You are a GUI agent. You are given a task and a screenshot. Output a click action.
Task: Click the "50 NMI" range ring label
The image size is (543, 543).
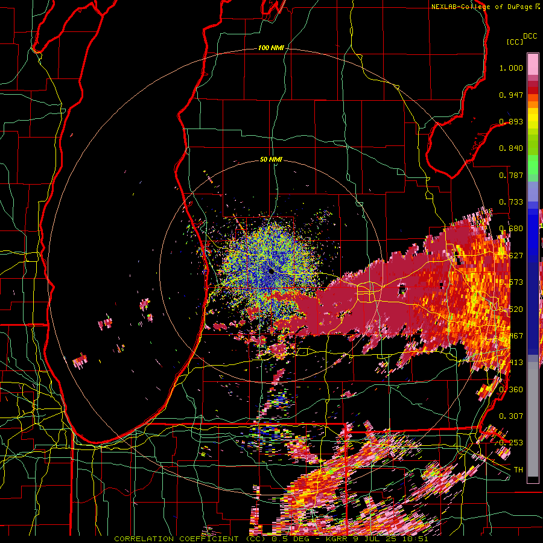pos(271,159)
